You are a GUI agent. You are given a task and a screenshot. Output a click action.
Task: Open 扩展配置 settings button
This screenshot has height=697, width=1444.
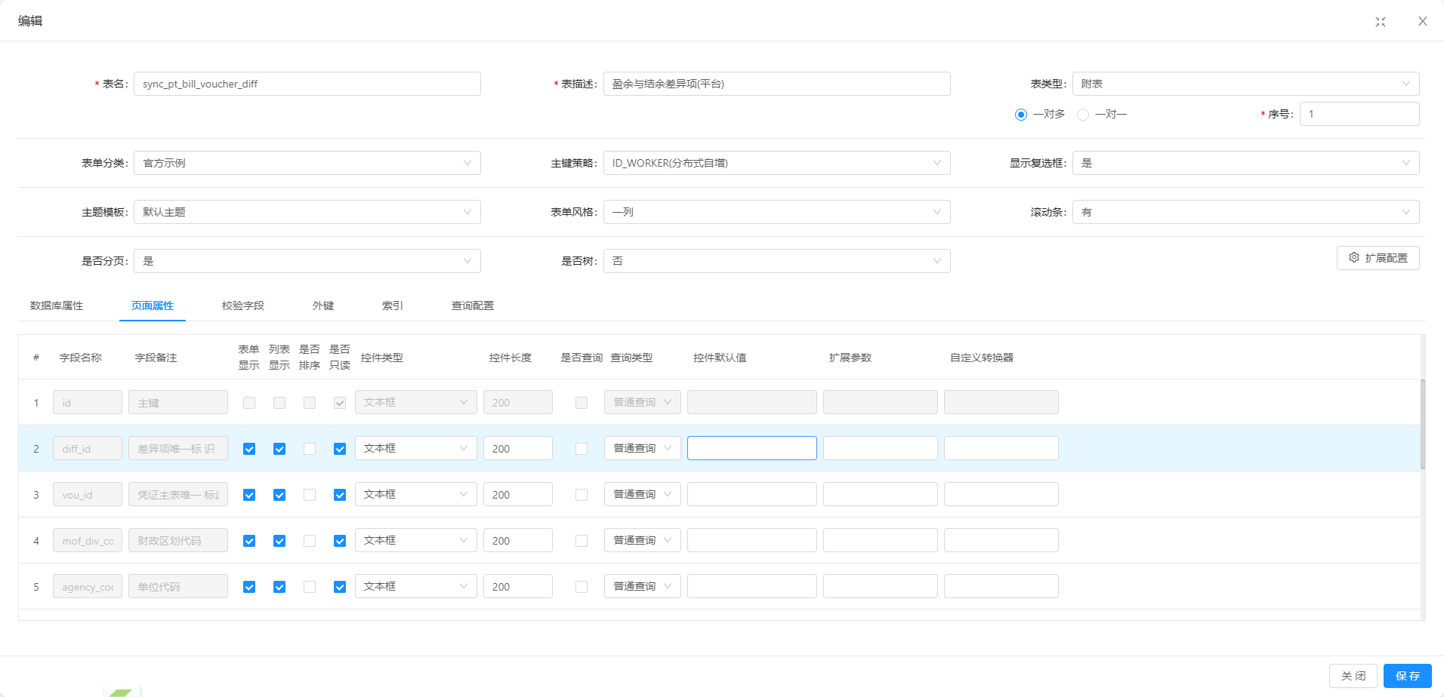(x=1378, y=258)
